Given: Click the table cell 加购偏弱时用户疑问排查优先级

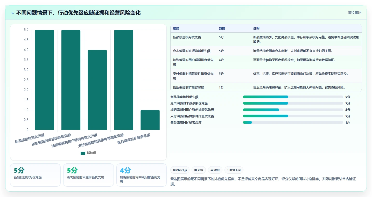Looking at the screenshot, I should click(x=193, y=62).
